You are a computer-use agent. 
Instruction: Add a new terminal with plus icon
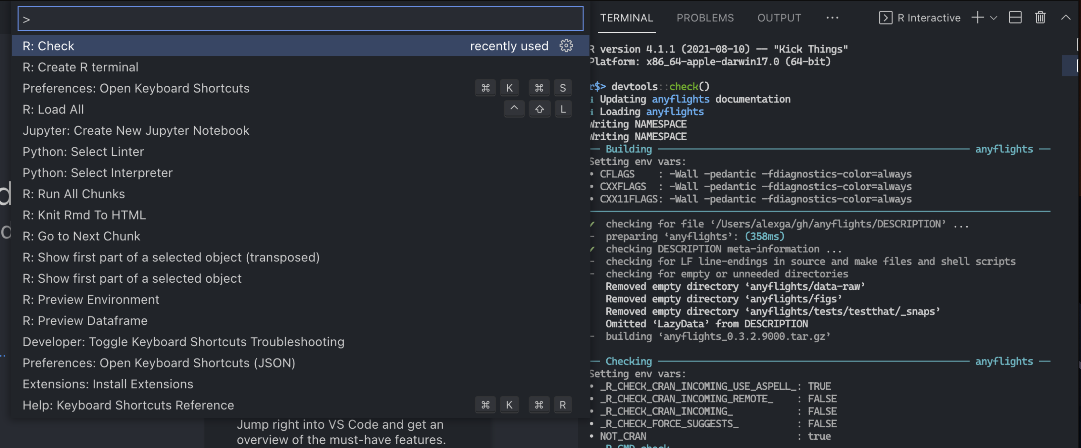pos(977,18)
